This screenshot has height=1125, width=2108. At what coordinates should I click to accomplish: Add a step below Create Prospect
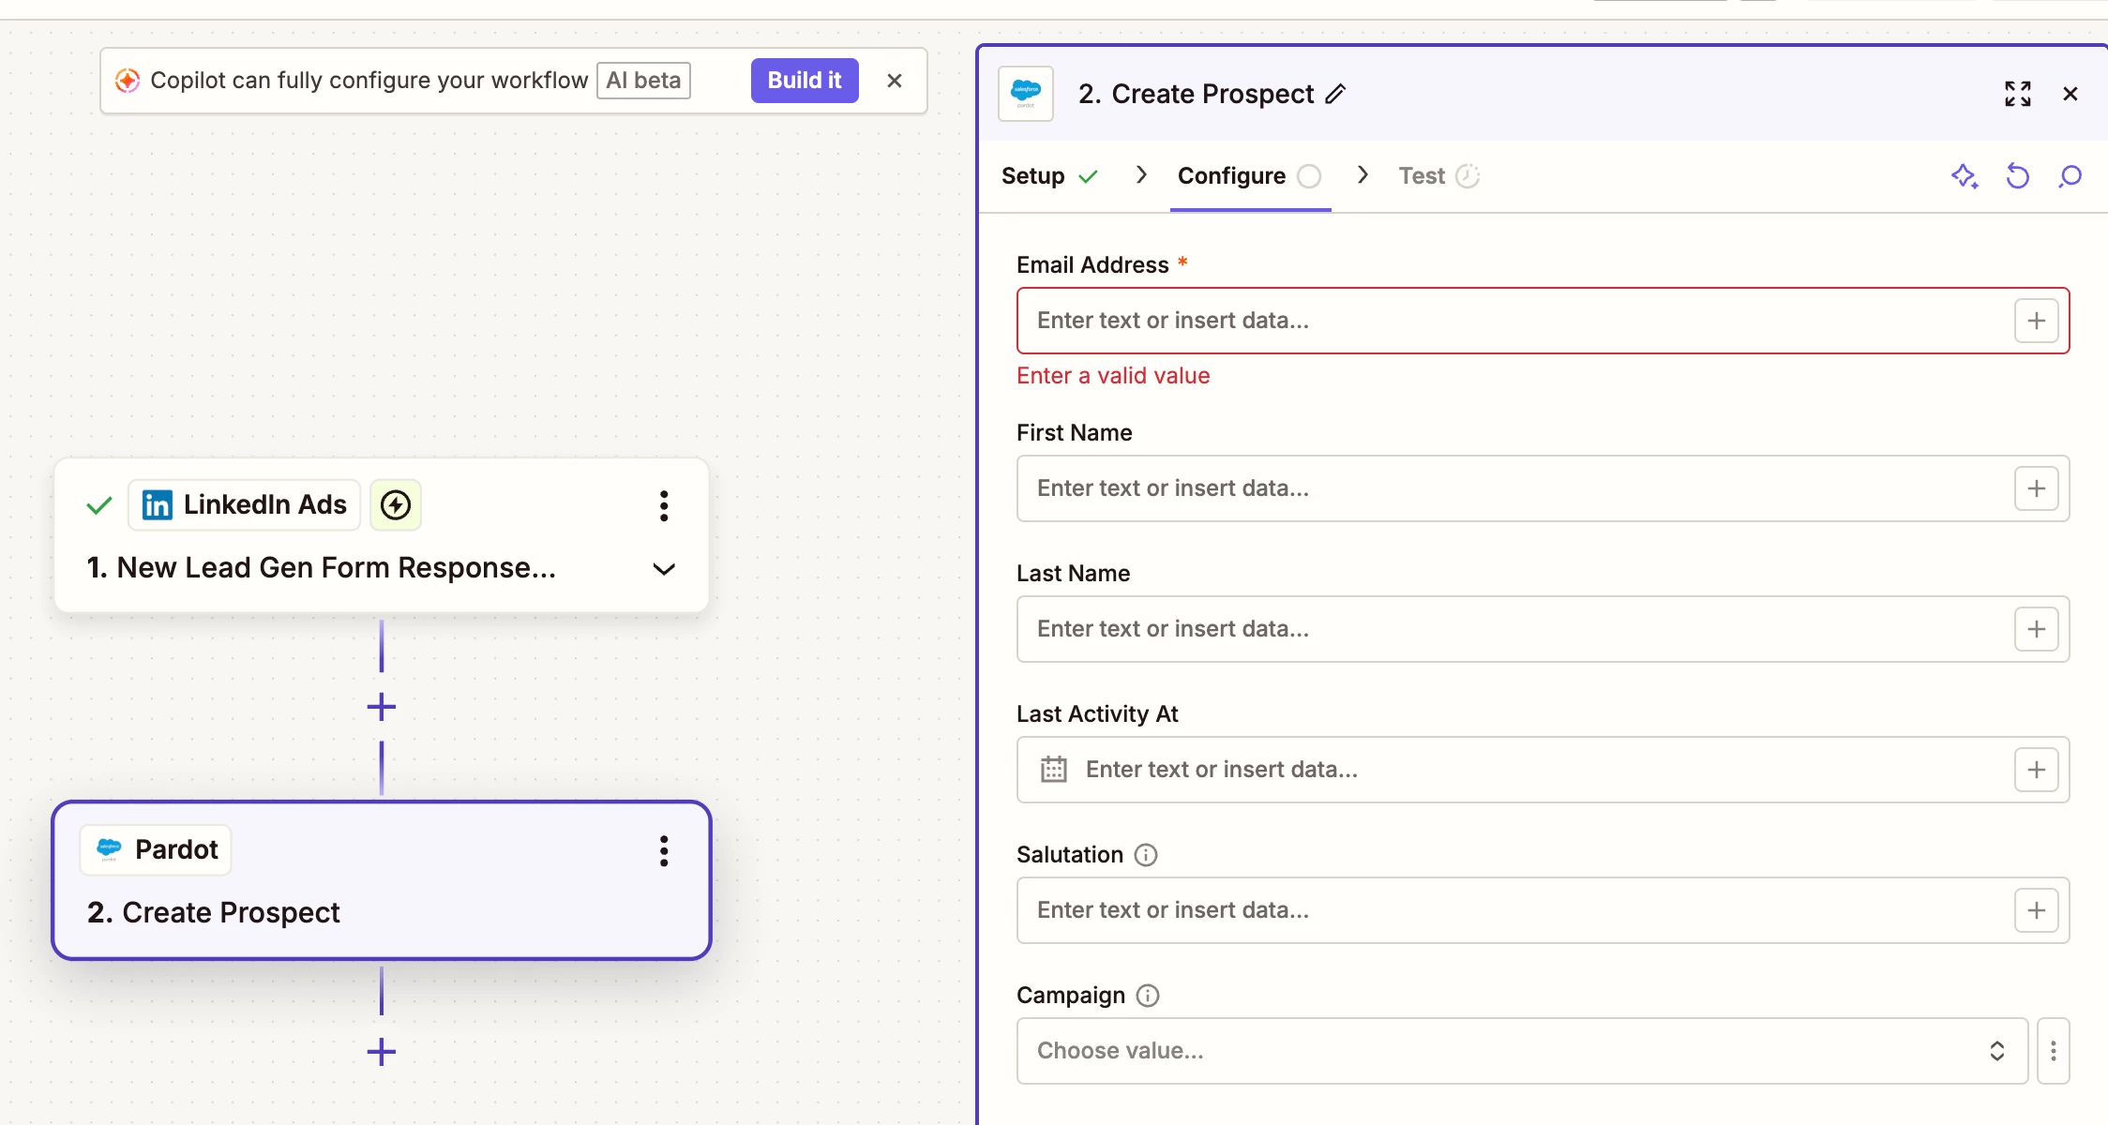point(381,1052)
